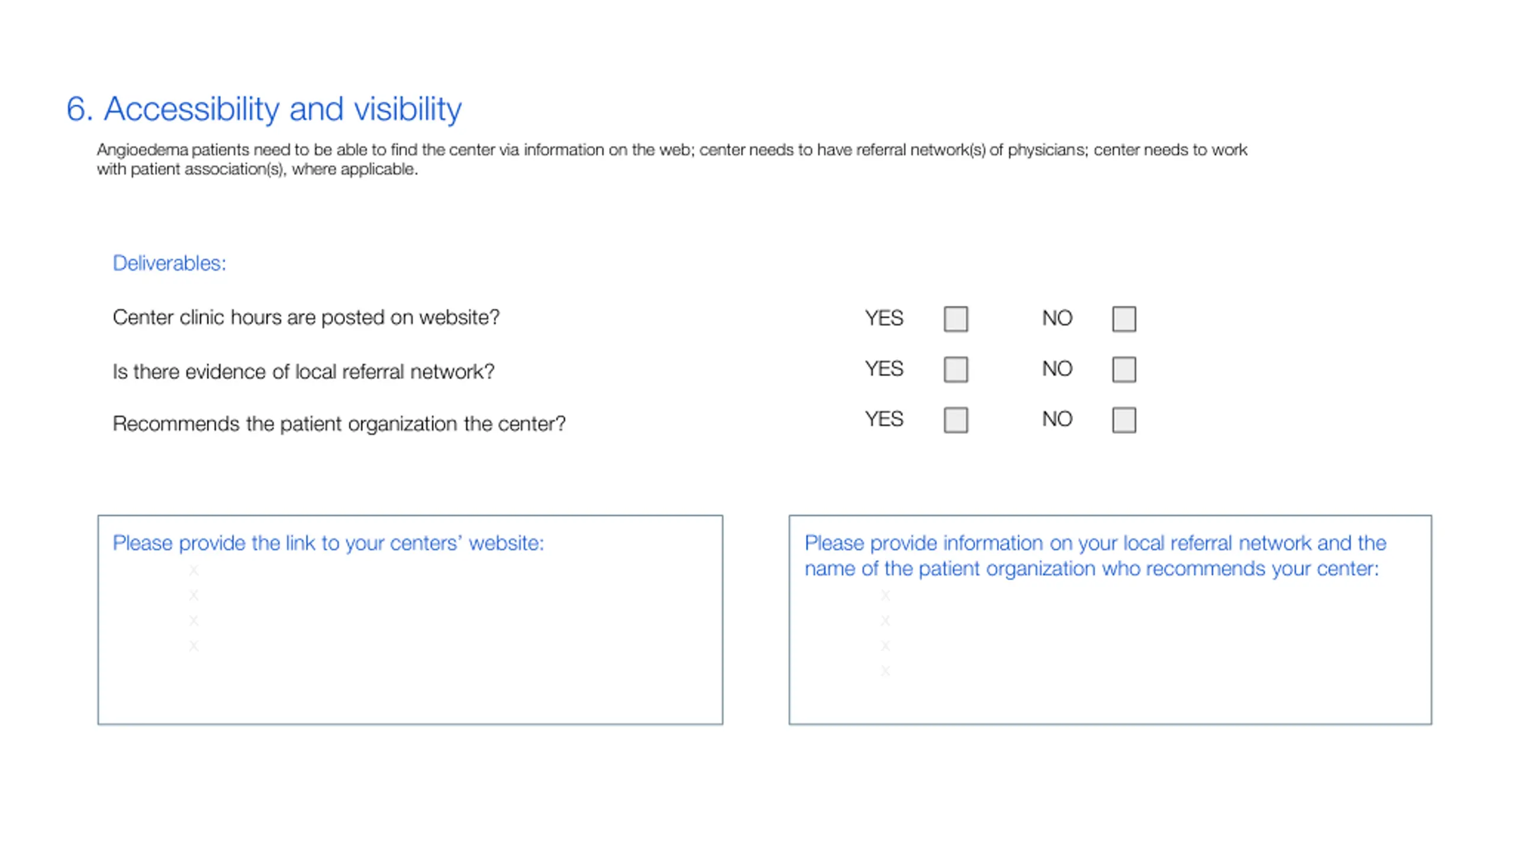Click the Angioedema patients description paragraph
This screenshot has width=1515, height=852.
pos(672,159)
